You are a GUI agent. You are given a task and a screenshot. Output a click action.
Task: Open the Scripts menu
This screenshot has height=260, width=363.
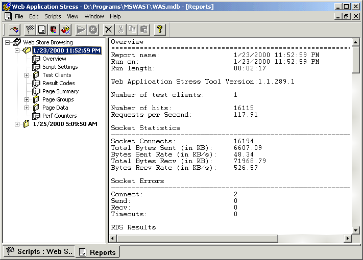click(53, 16)
